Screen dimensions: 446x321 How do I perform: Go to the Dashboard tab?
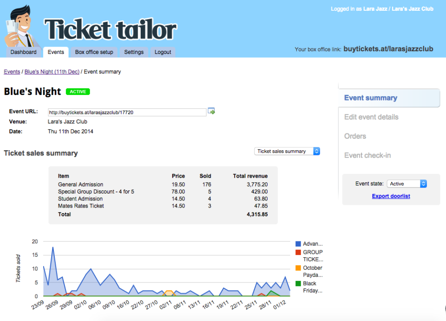23,52
